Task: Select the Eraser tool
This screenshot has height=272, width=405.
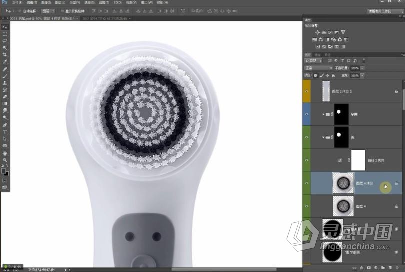Action: (5, 97)
